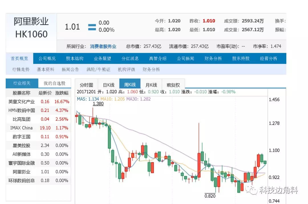Image resolution: width=308 pixels, height=204 pixels.
Task: Click the 1.456 price axis label
Action: point(274,99)
